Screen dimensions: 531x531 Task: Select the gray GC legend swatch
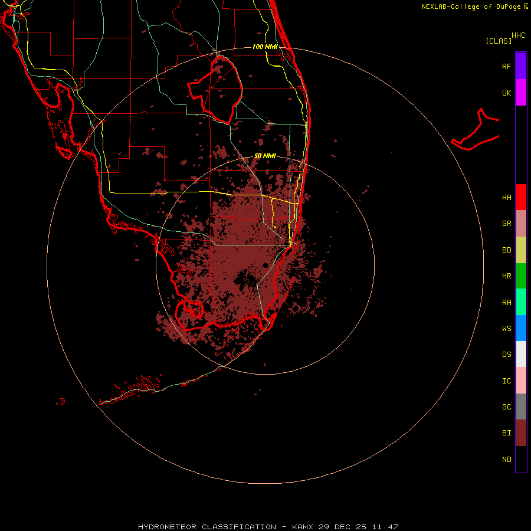(x=521, y=407)
